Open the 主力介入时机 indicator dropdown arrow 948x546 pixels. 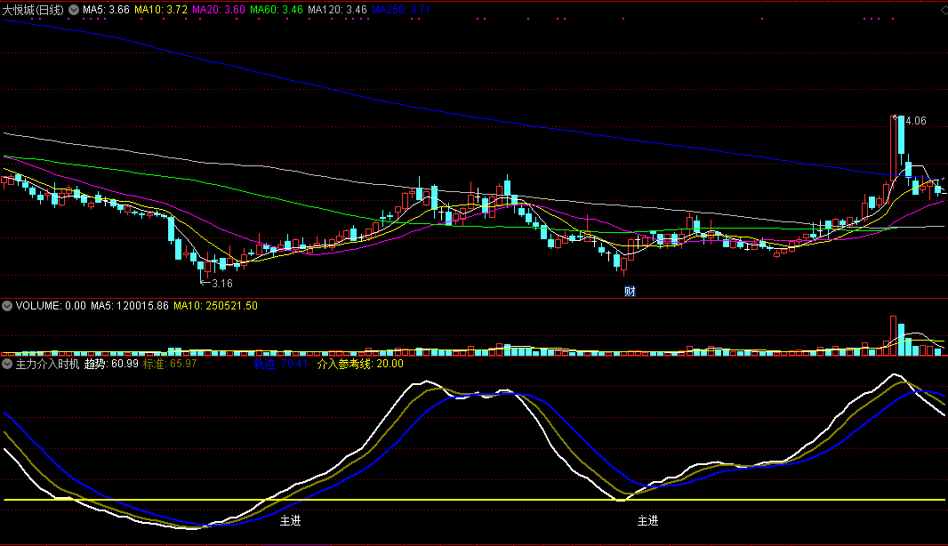point(7,364)
